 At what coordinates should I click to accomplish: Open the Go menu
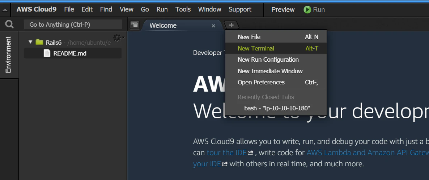[145, 9]
